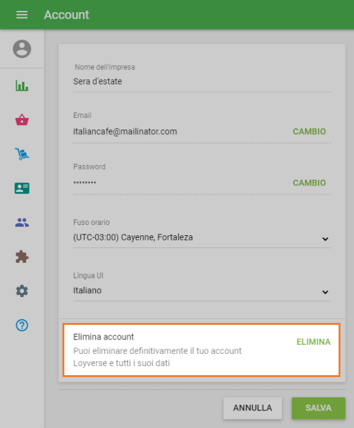Open the Integrations puzzle piece icon

click(x=22, y=257)
